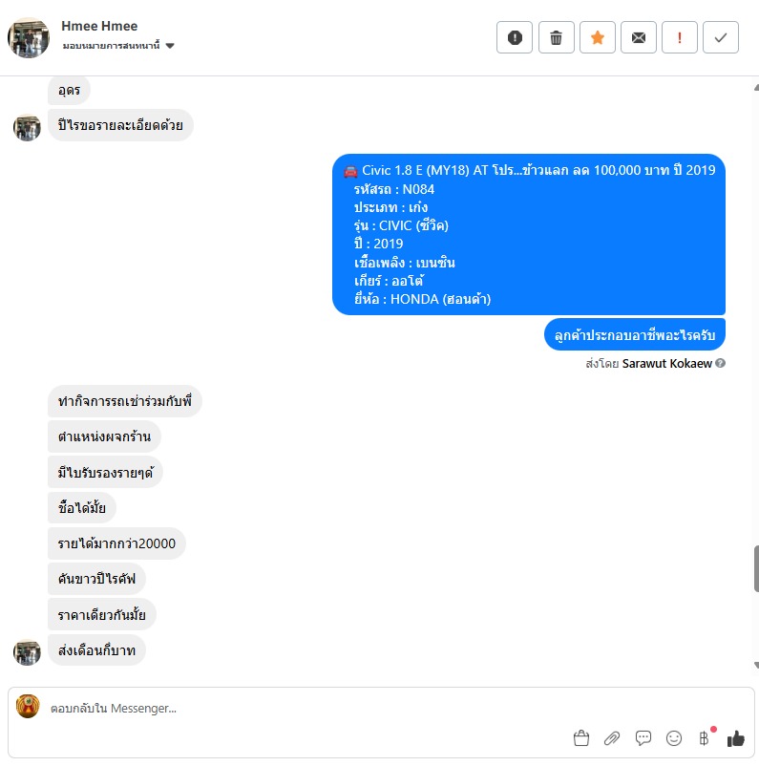Mark conversation done with checkmark button
The width and height of the screenshot is (759, 766).
tap(721, 37)
